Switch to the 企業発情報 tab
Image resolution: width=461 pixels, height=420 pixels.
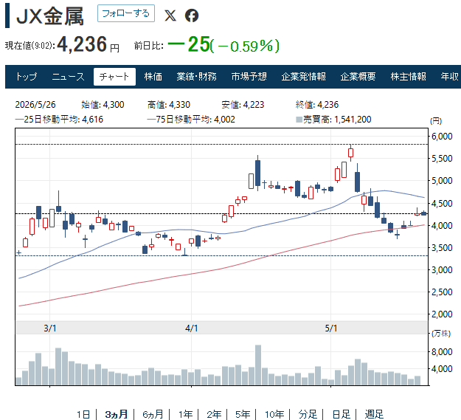[x=303, y=77]
